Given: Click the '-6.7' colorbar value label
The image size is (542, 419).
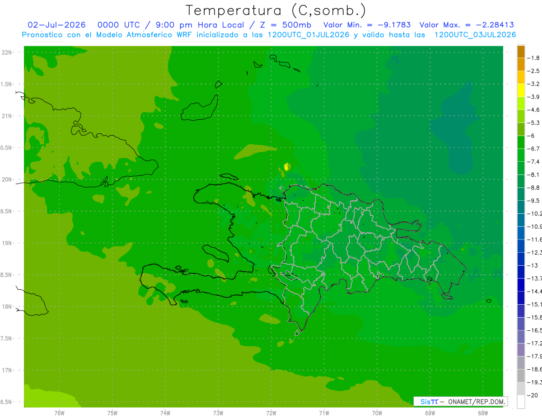Looking at the screenshot, I should 534,149.
